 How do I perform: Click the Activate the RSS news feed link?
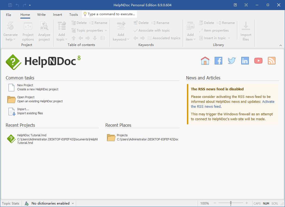268,101
